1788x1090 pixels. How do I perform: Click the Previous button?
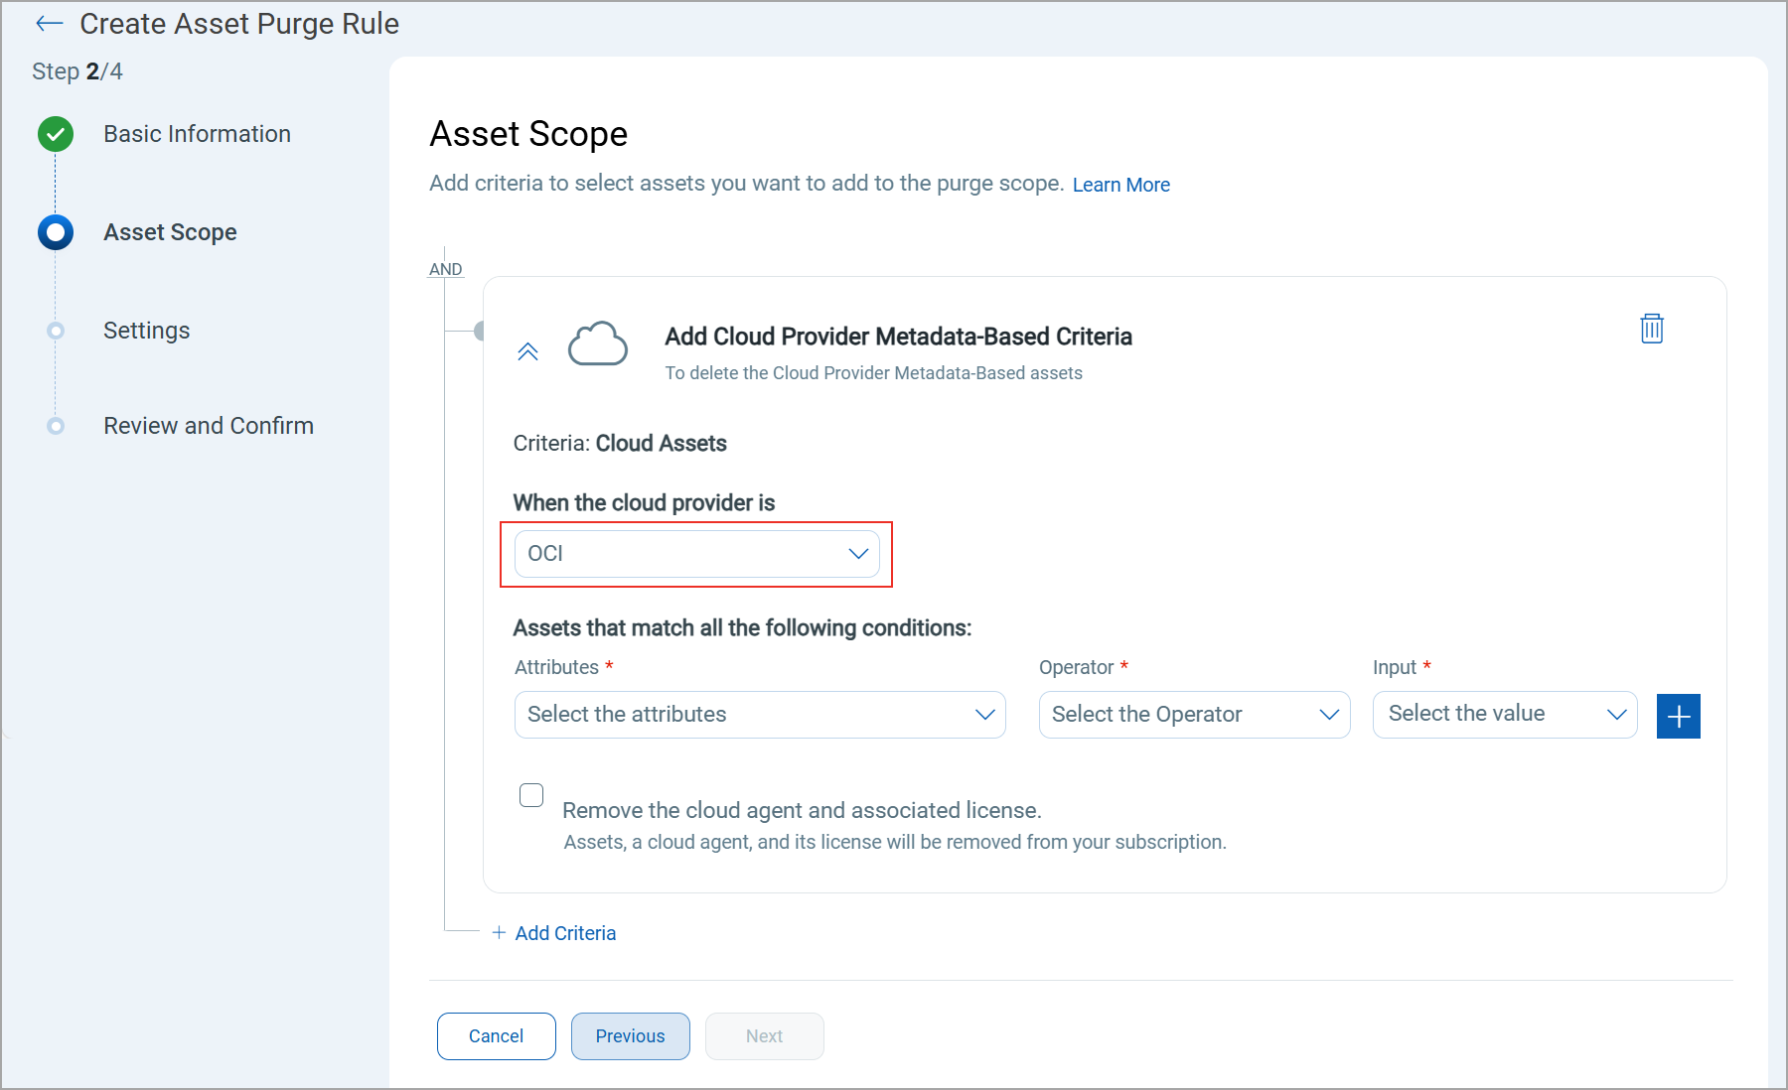tap(630, 1036)
